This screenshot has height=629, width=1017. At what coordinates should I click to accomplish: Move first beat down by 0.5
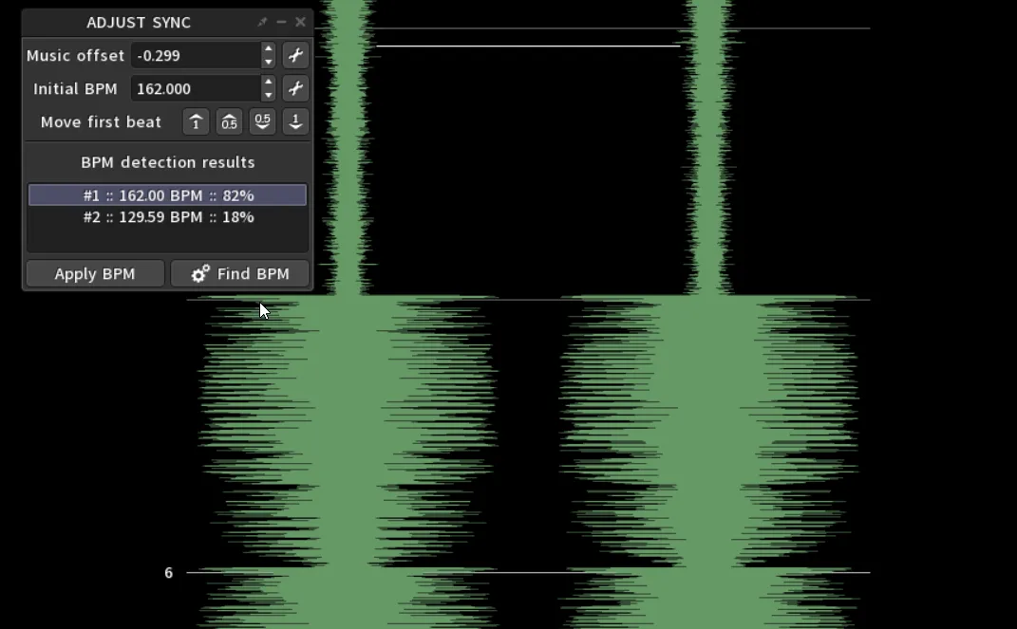pyautogui.click(x=262, y=122)
